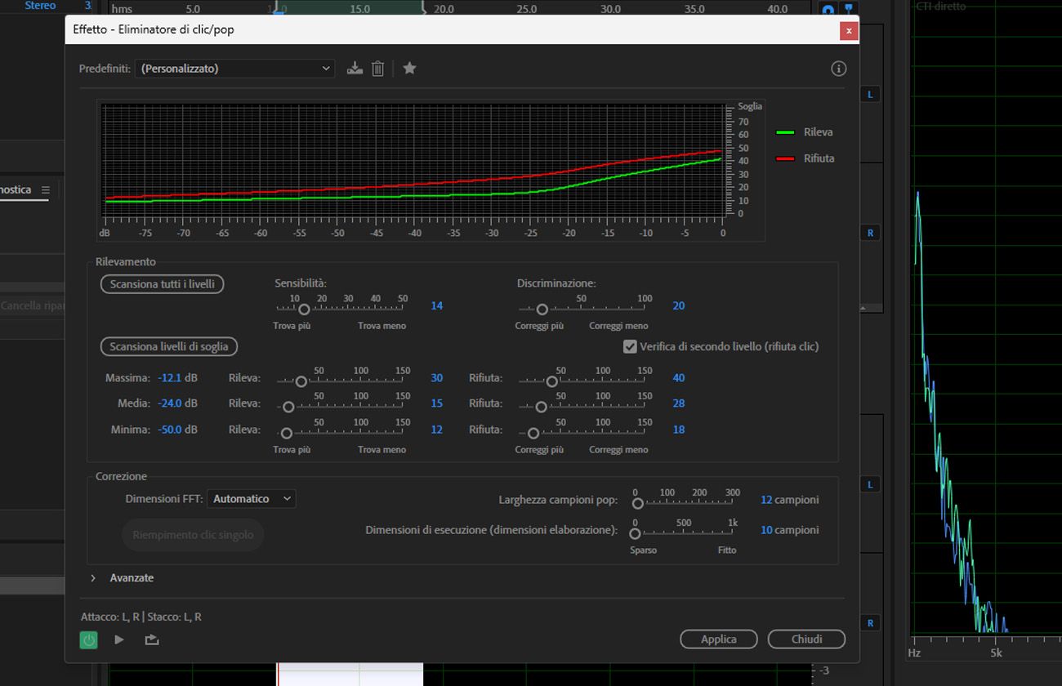The image size is (1062, 686).
Task: Toggle the green effect power button
Action: (88, 639)
